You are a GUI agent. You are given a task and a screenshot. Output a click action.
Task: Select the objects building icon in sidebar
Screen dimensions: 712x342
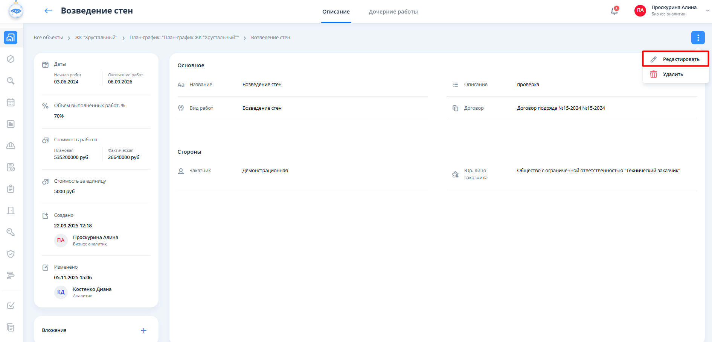pos(11,38)
